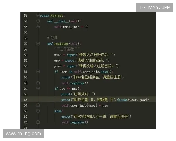The height and width of the screenshot is (141, 176).
Task: Open the www.rn-hg.com watermark link
Action: [x=23, y=134]
